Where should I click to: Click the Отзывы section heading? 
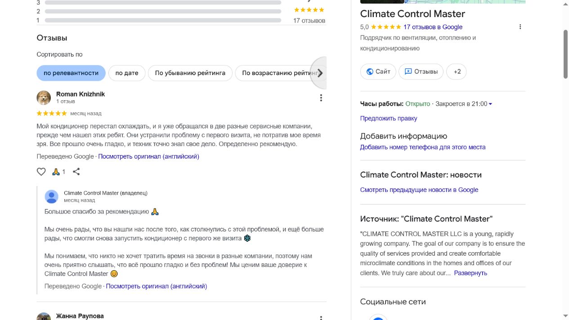[x=52, y=38]
